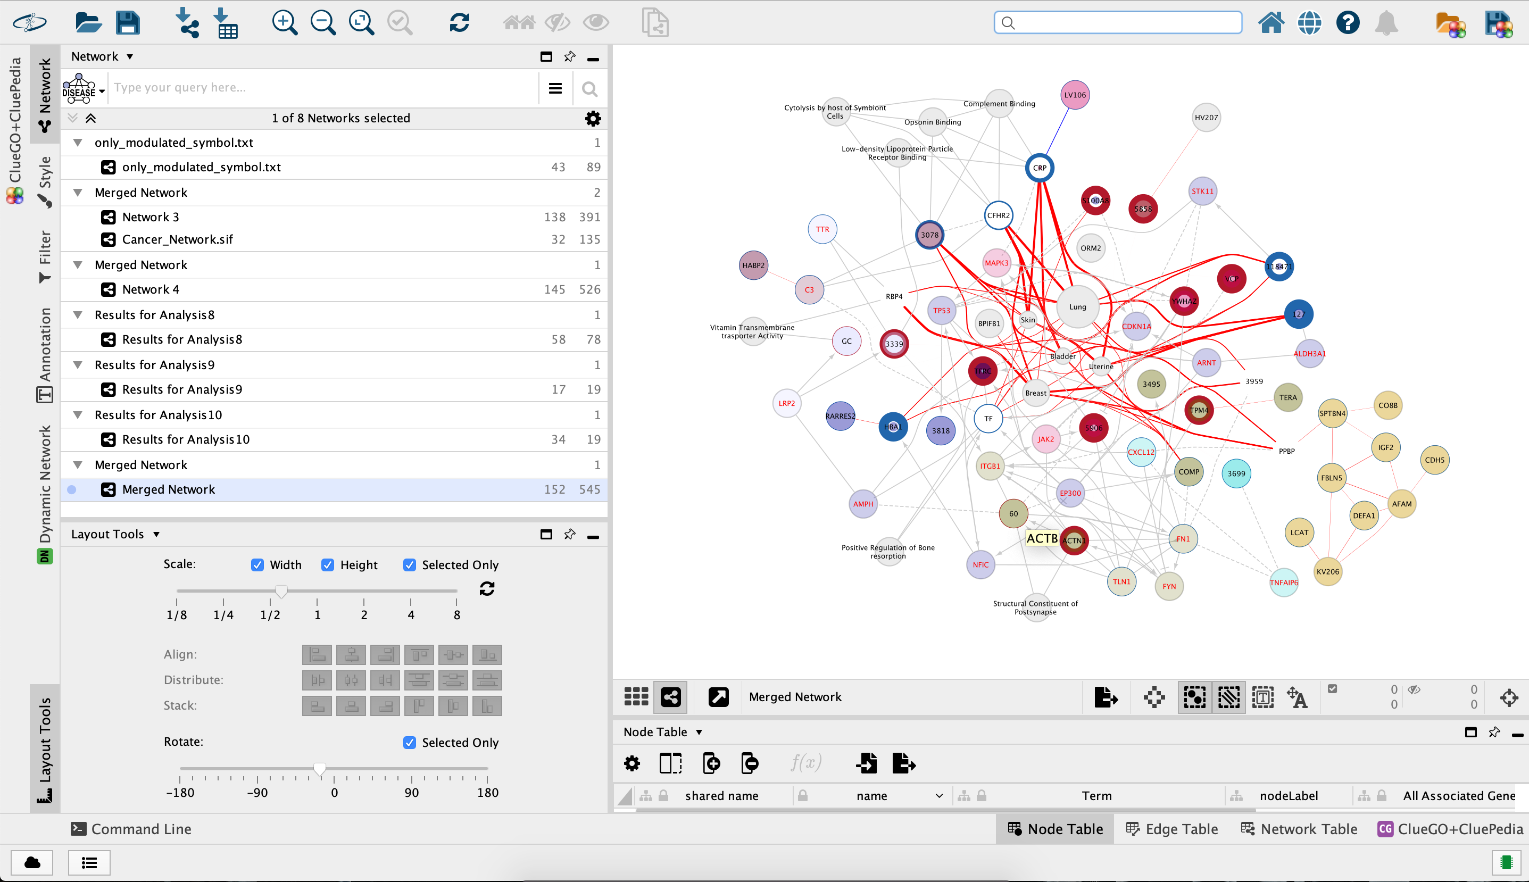Toggle node selection mode button

[1194, 697]
